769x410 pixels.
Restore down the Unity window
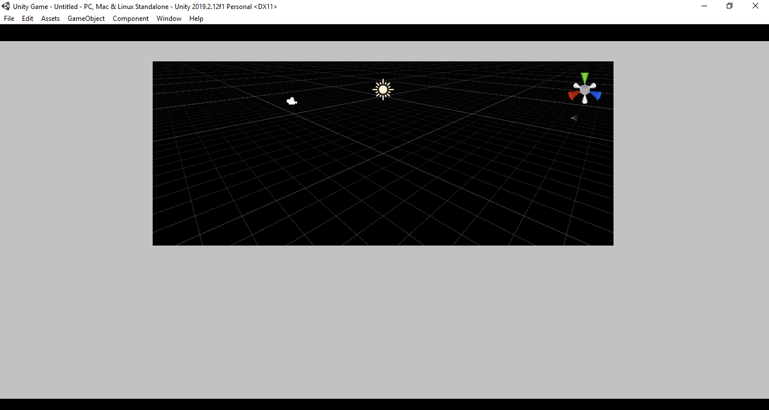point(730,6)
